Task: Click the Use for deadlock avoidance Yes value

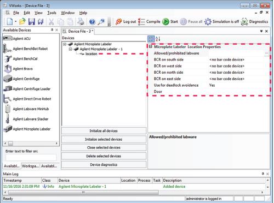Action: [x=238, y=85]
